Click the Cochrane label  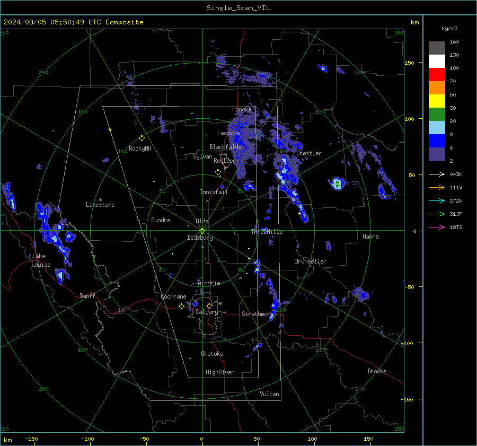173,296
